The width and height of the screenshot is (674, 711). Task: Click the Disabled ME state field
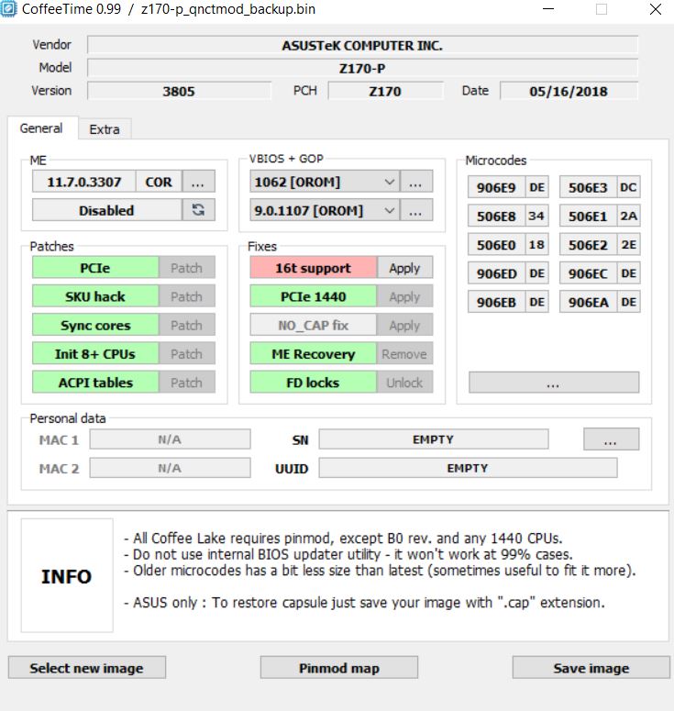tap(107, 210)
